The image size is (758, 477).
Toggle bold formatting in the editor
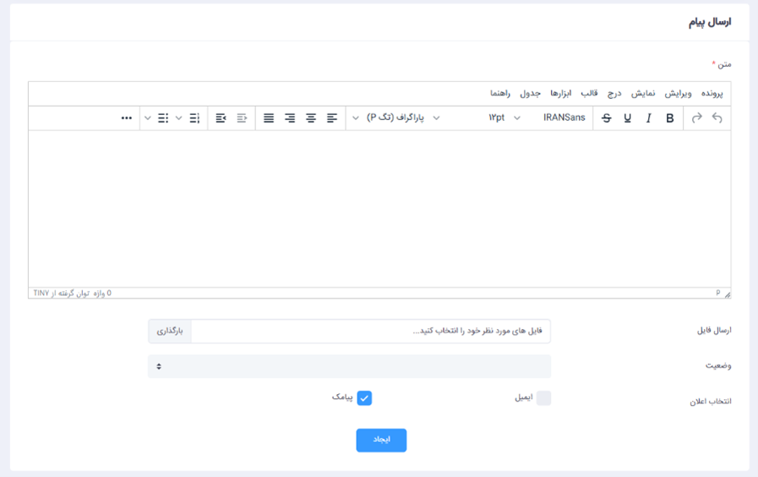click(x=669, y=118)
